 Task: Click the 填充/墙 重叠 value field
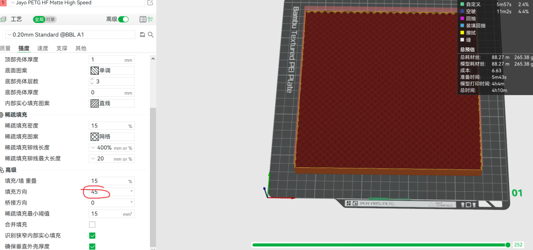(x=111, y=181)
